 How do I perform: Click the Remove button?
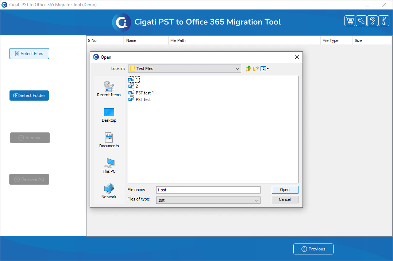[30, 138]
